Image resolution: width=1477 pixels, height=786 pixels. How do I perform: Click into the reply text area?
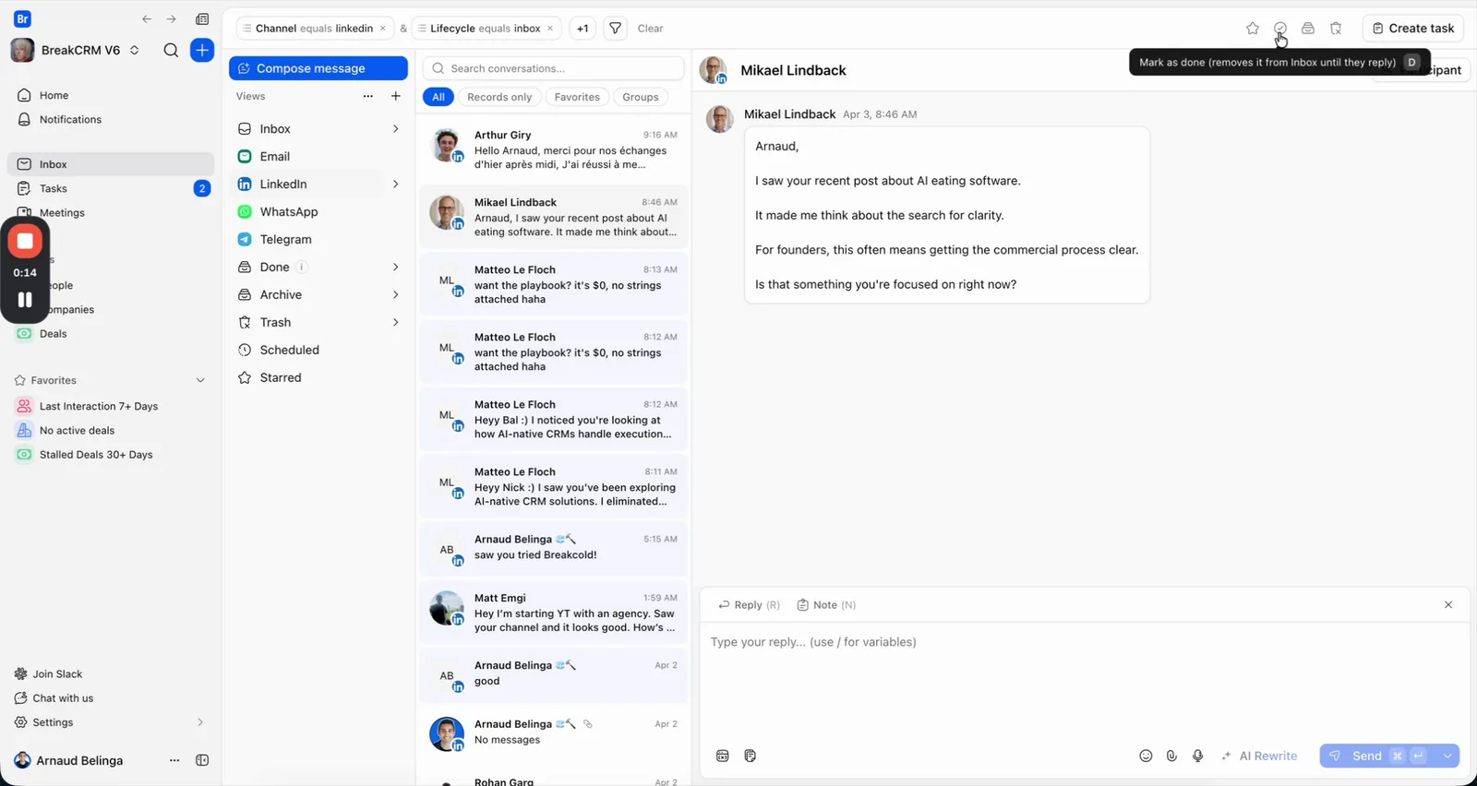coord(1085,683)
